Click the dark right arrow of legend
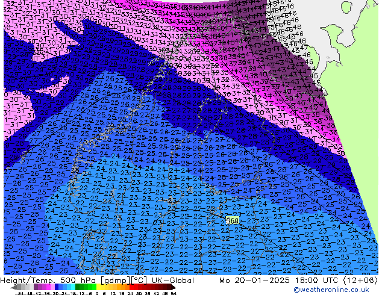 click(x=174, y=287)
